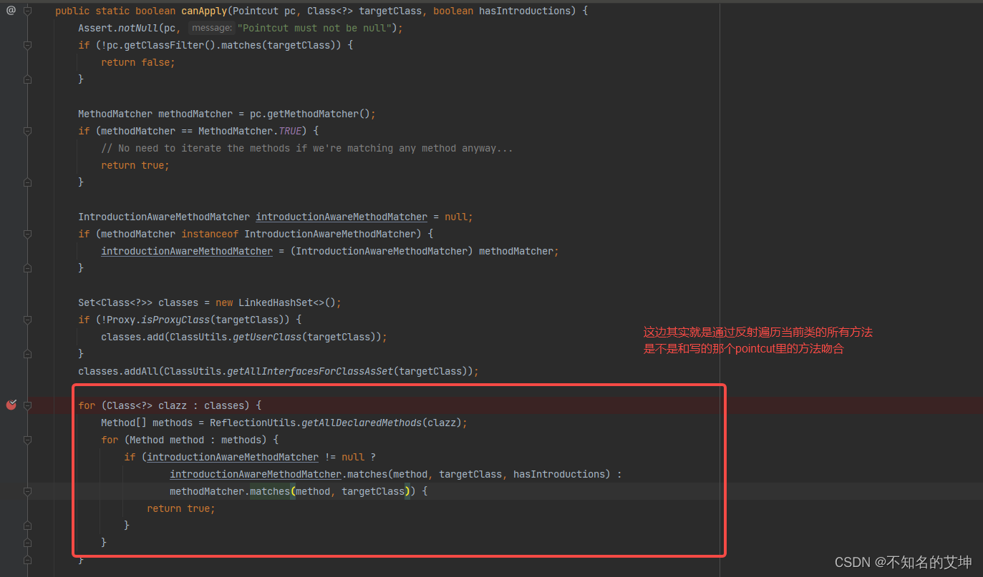Collapse the 'for (Class<?> clazz' loop fold

click(x=27, y=405)
